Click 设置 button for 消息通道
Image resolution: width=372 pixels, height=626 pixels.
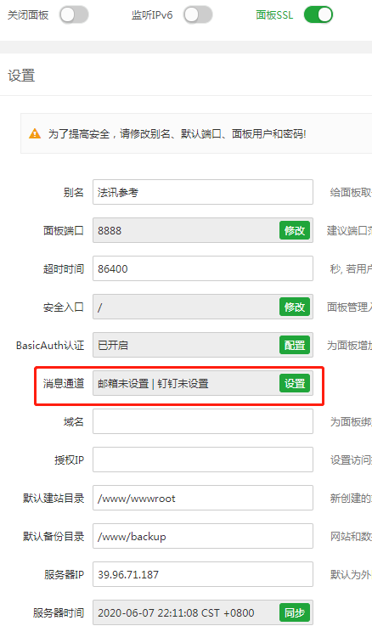tap(295, 384)
